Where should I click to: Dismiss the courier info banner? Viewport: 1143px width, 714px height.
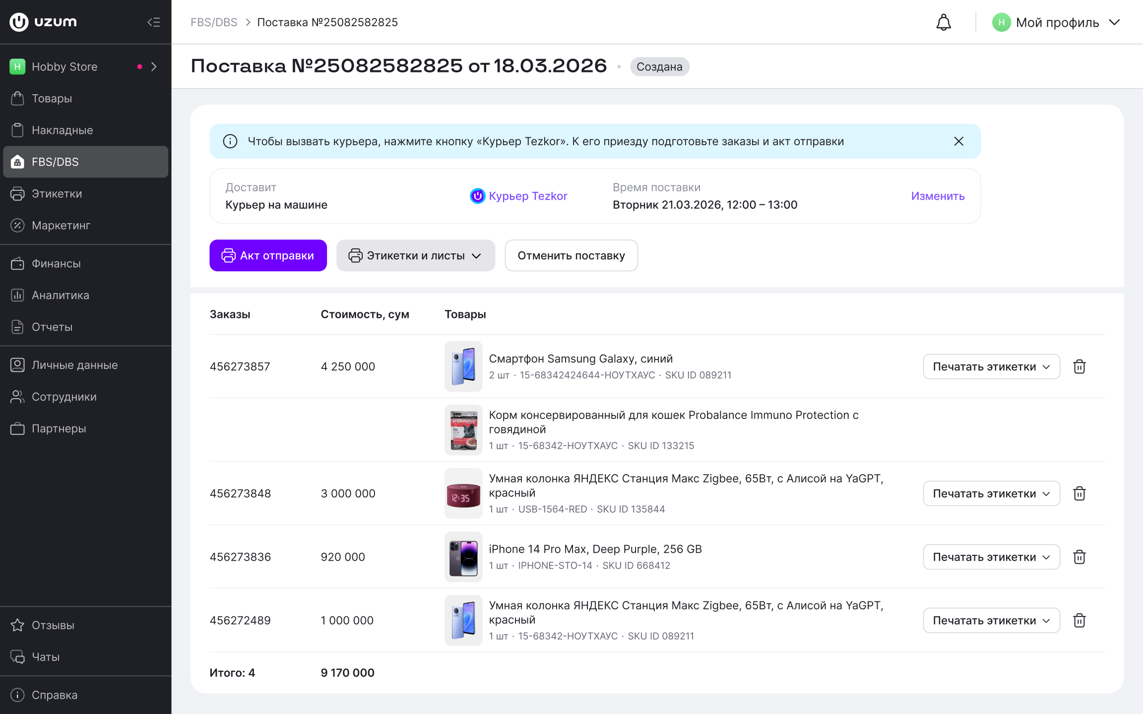[958, 141]
